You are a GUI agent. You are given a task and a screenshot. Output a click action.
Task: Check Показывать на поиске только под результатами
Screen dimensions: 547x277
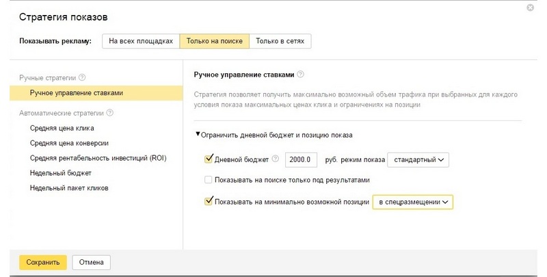209,180
